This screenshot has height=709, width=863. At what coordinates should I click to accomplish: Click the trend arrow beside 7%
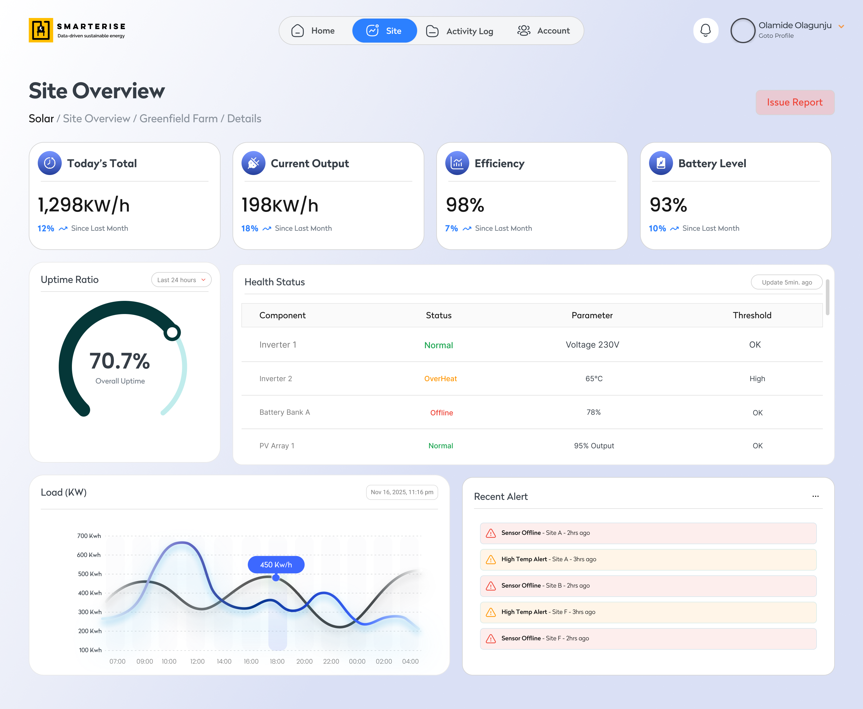(467, 229)
